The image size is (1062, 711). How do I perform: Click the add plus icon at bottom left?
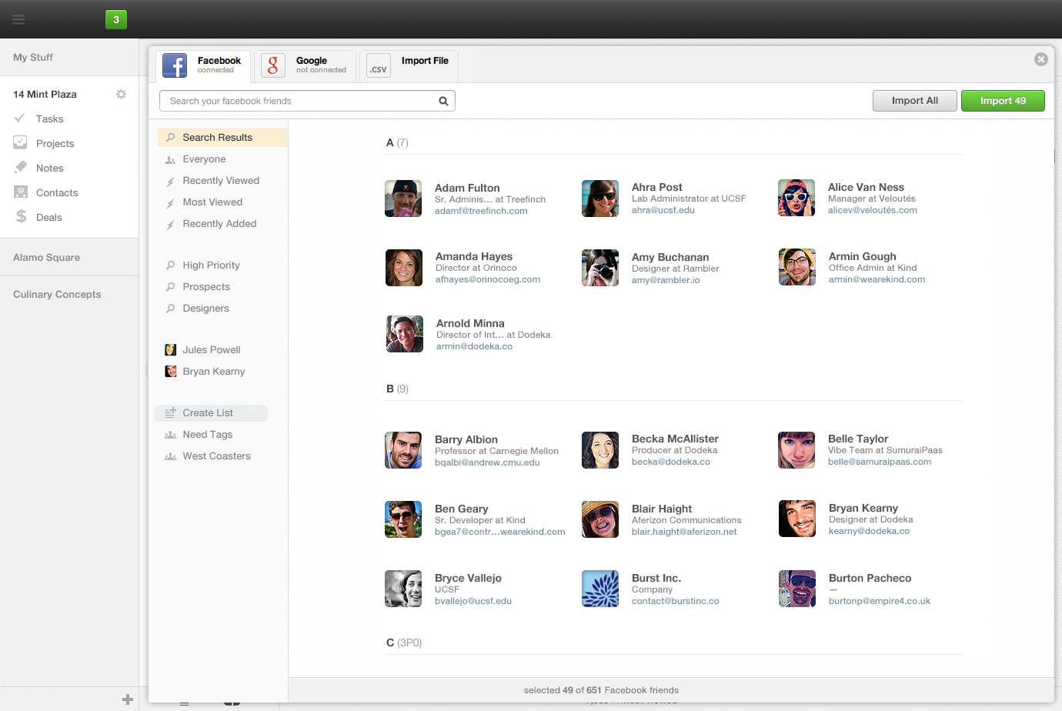coord(128,699)
